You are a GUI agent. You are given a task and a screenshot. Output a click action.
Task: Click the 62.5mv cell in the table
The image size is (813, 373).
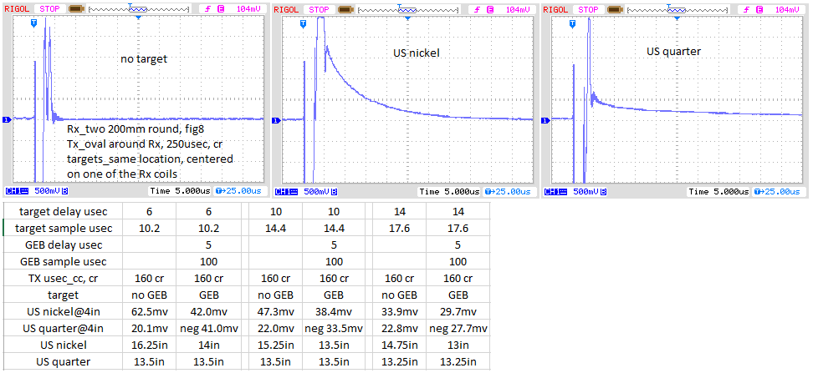pos(146,311)
